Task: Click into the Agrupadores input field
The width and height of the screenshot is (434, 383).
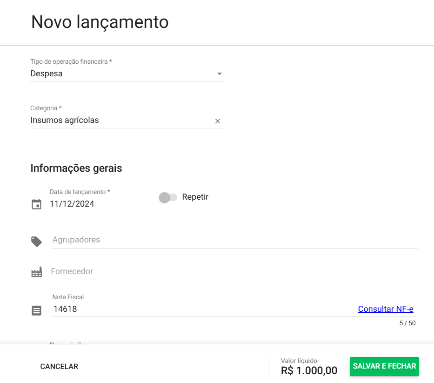Action: (233, 240)
